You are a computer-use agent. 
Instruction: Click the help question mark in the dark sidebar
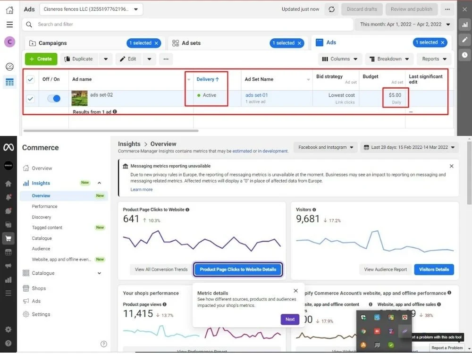(8, 343)
